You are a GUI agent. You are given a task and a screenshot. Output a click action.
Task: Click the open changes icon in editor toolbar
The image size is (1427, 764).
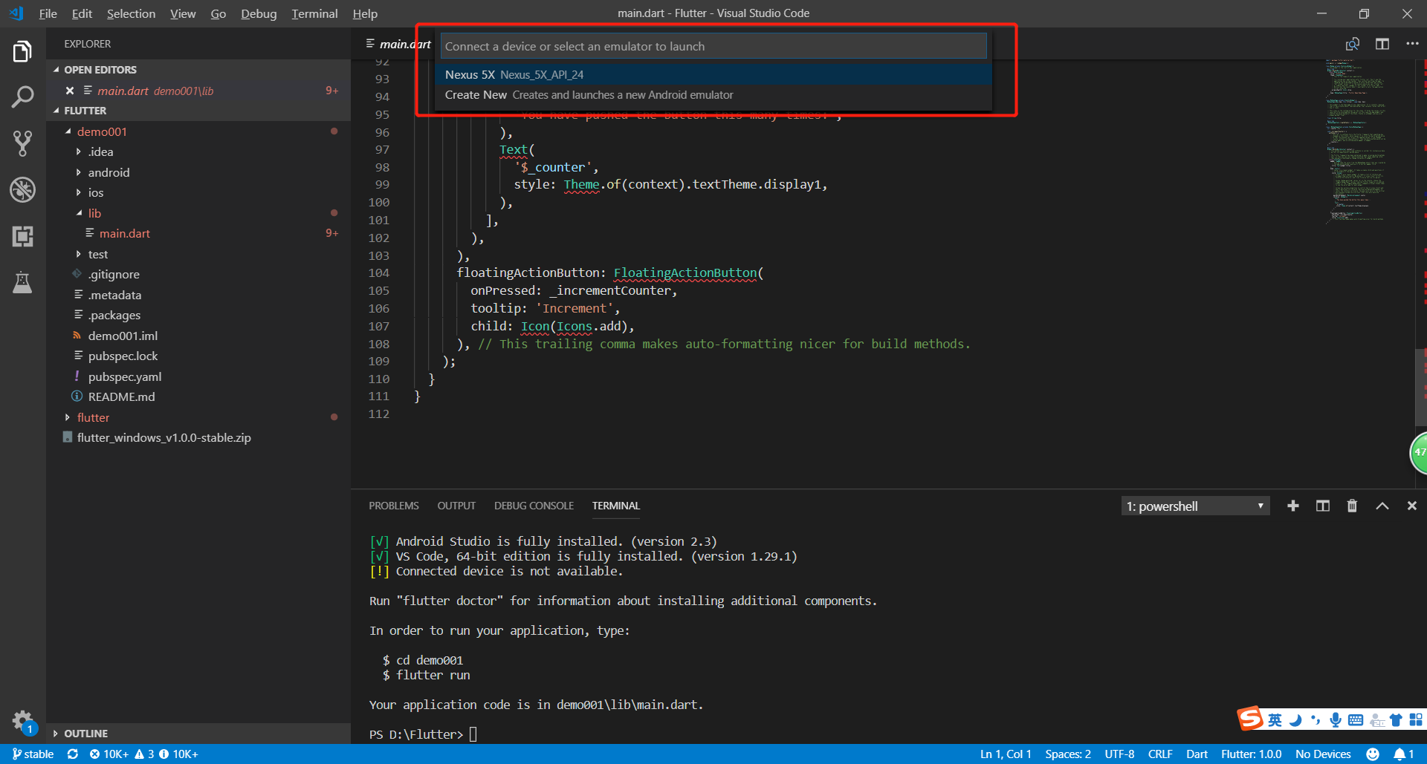pos(1353,44)
